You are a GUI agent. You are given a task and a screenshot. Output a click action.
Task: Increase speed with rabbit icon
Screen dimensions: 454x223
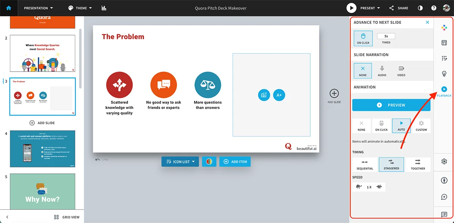pos(379,187)
